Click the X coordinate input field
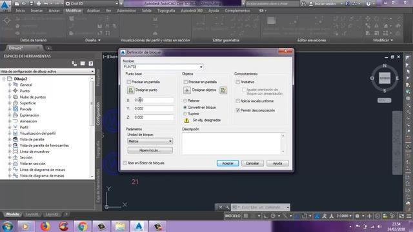Image resolution: width=413 pixels, height=232 pixels. [154, 100]
